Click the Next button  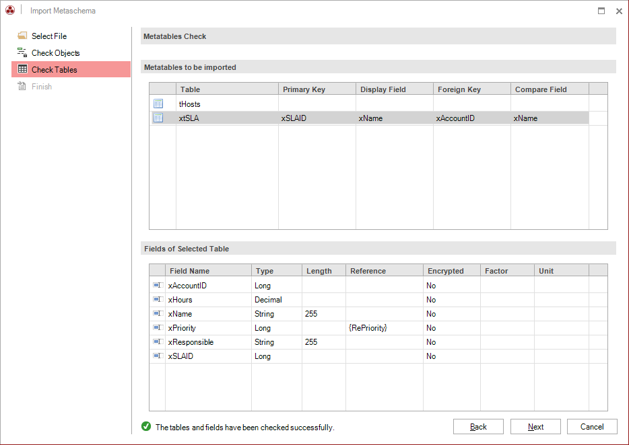[x=535, y=427]
